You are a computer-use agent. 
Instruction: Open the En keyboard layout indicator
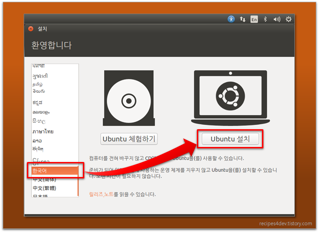254,19
